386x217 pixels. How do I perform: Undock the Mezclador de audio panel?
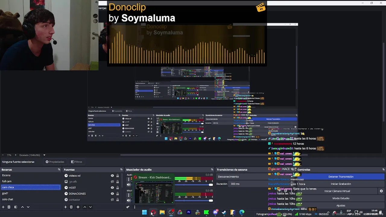pyautogui.click(x=212, y=170)
